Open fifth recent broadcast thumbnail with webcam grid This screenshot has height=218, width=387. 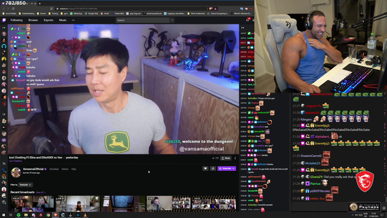point(213,203)
